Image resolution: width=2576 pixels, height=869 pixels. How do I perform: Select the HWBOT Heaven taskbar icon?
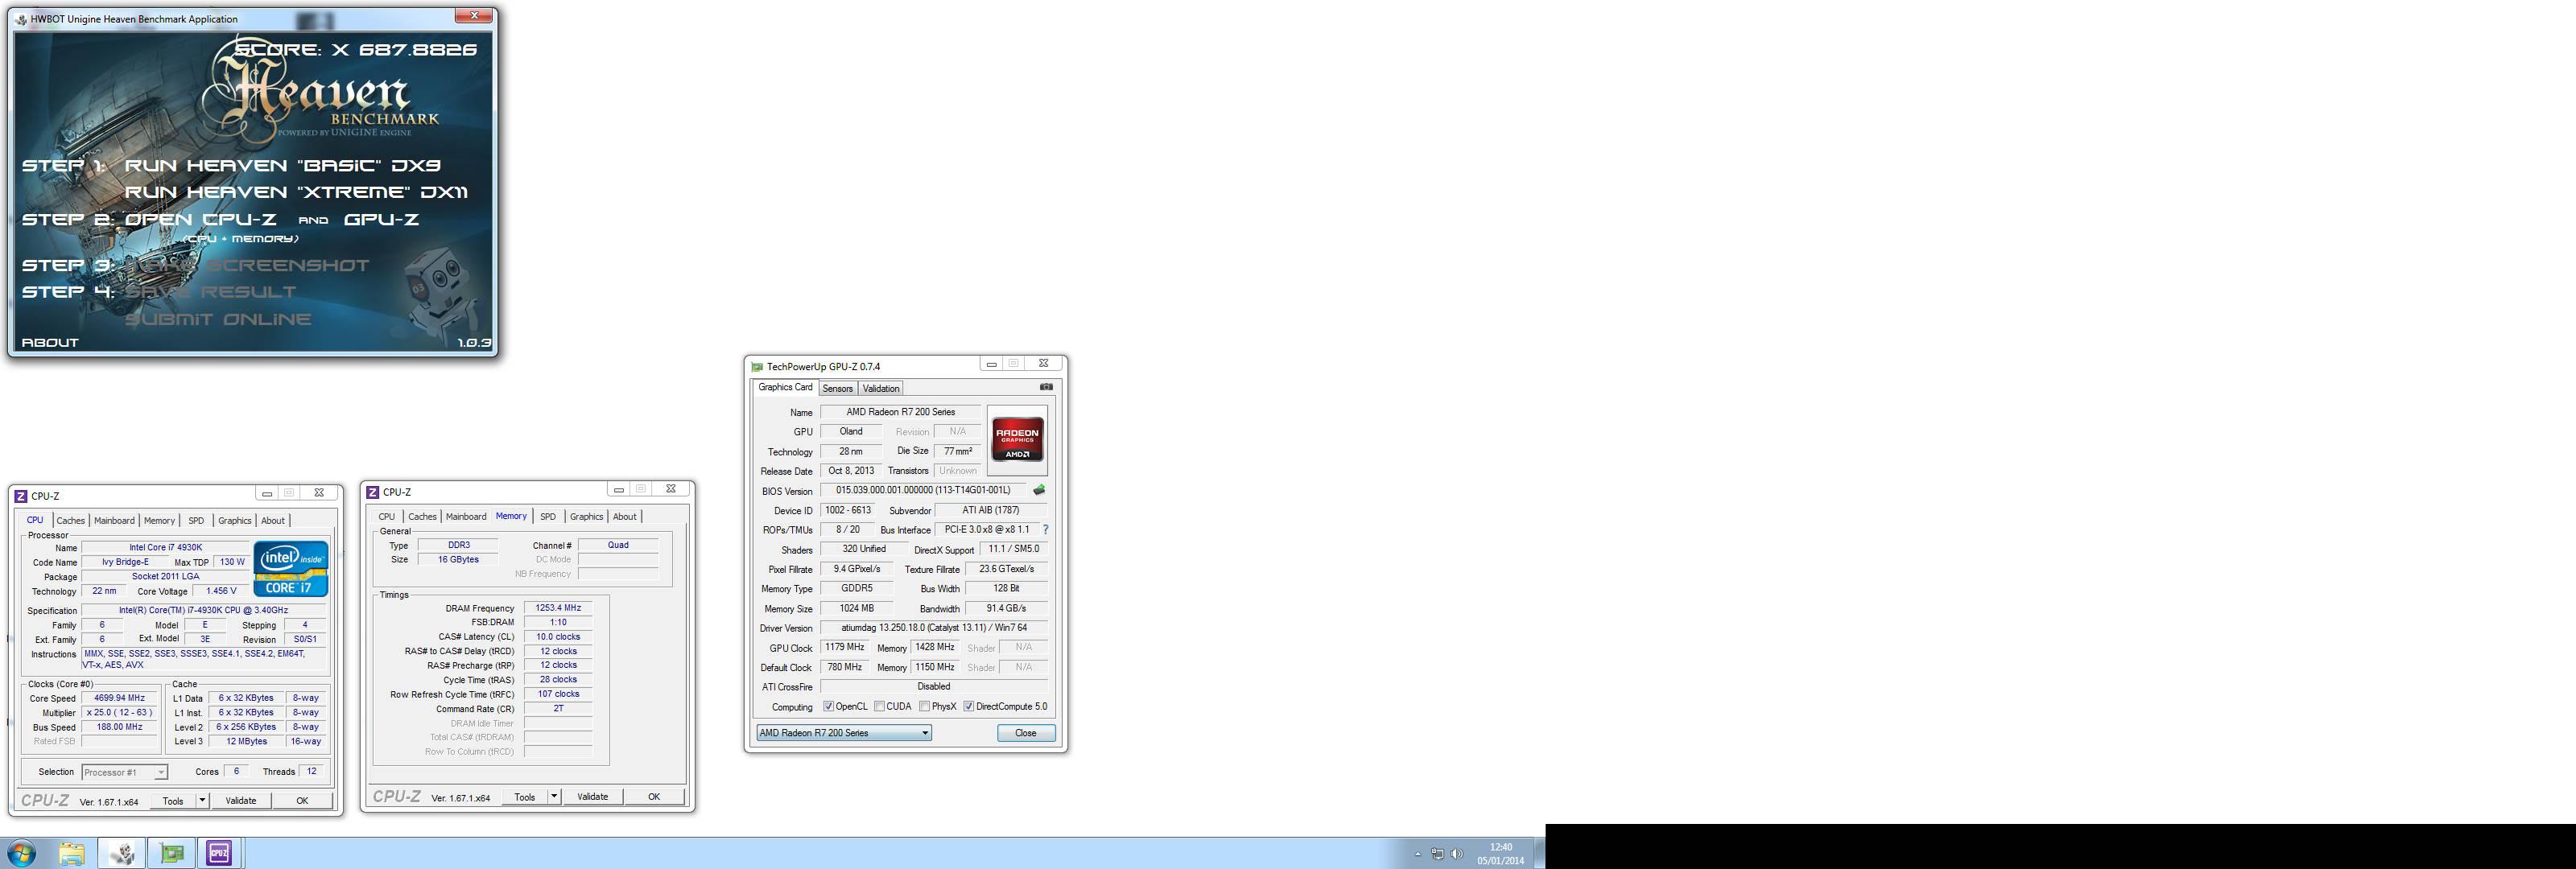[122, 853]
